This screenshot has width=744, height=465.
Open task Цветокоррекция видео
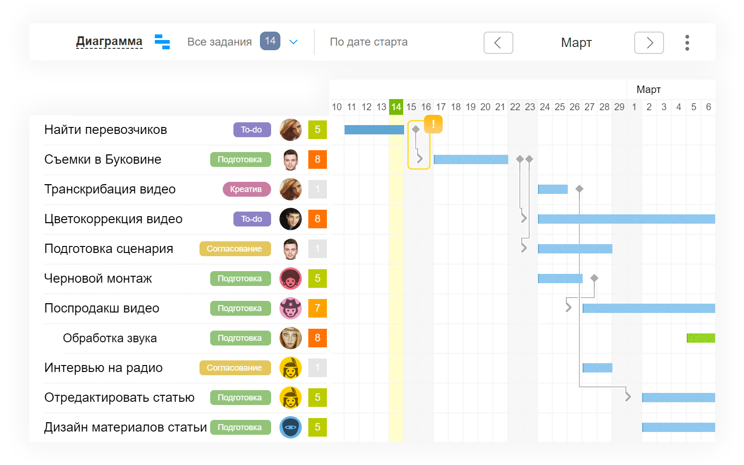[113, 219]
